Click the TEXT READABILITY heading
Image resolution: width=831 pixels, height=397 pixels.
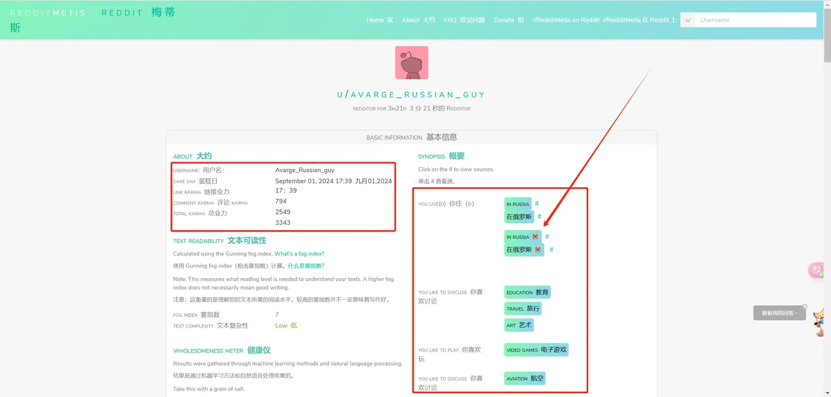point(219,240)
